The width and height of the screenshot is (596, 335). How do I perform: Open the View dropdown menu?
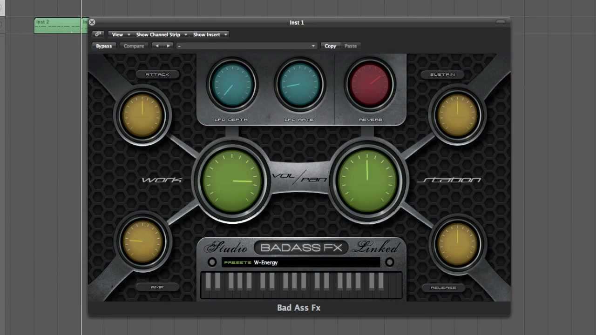tap(120, 34)
